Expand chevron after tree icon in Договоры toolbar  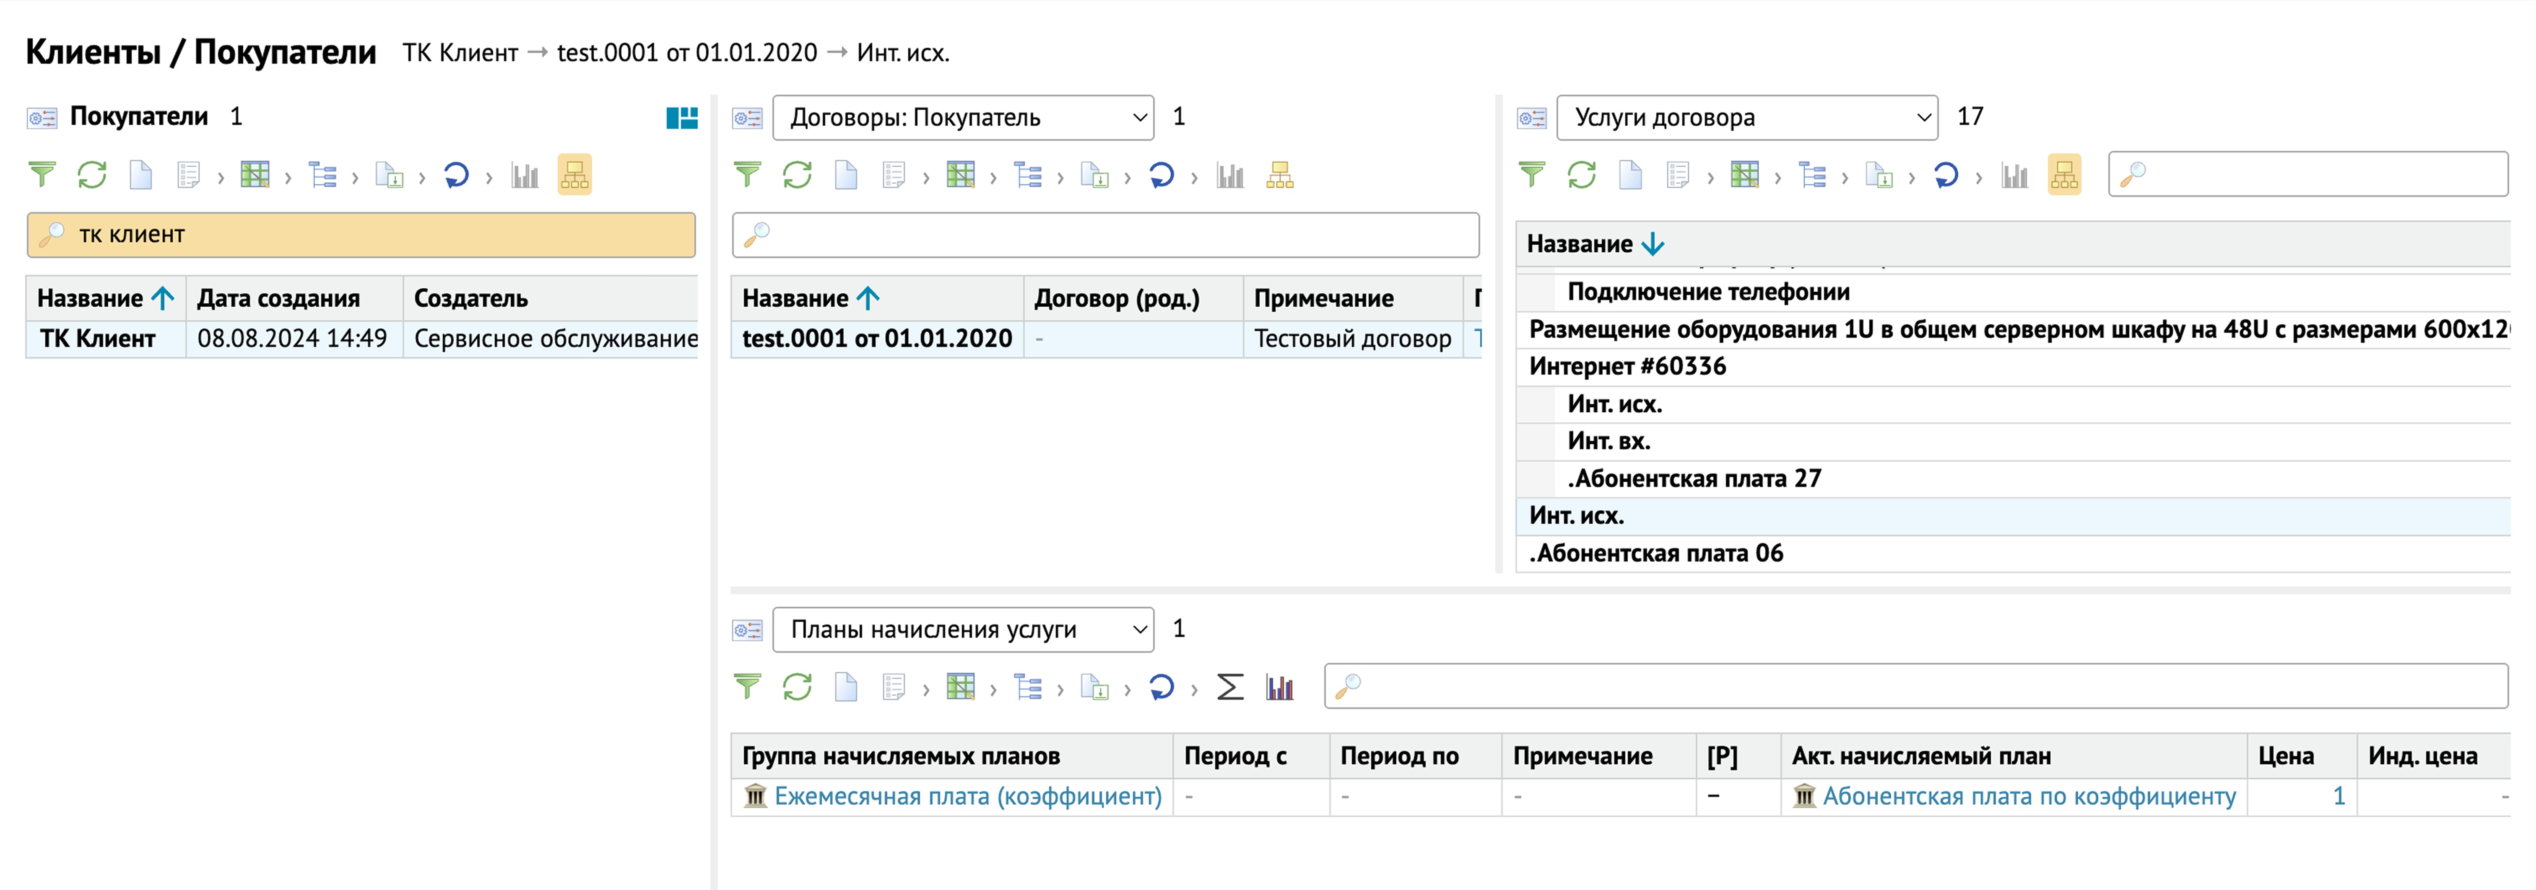pos(1060,178)
